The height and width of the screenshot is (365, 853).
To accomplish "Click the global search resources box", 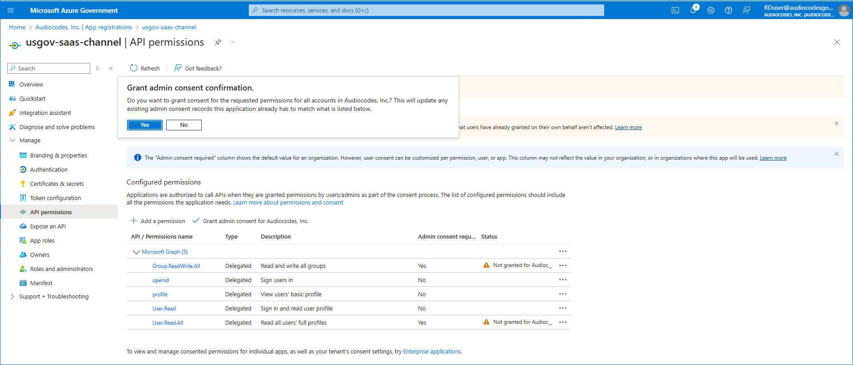I will (426, 10).
